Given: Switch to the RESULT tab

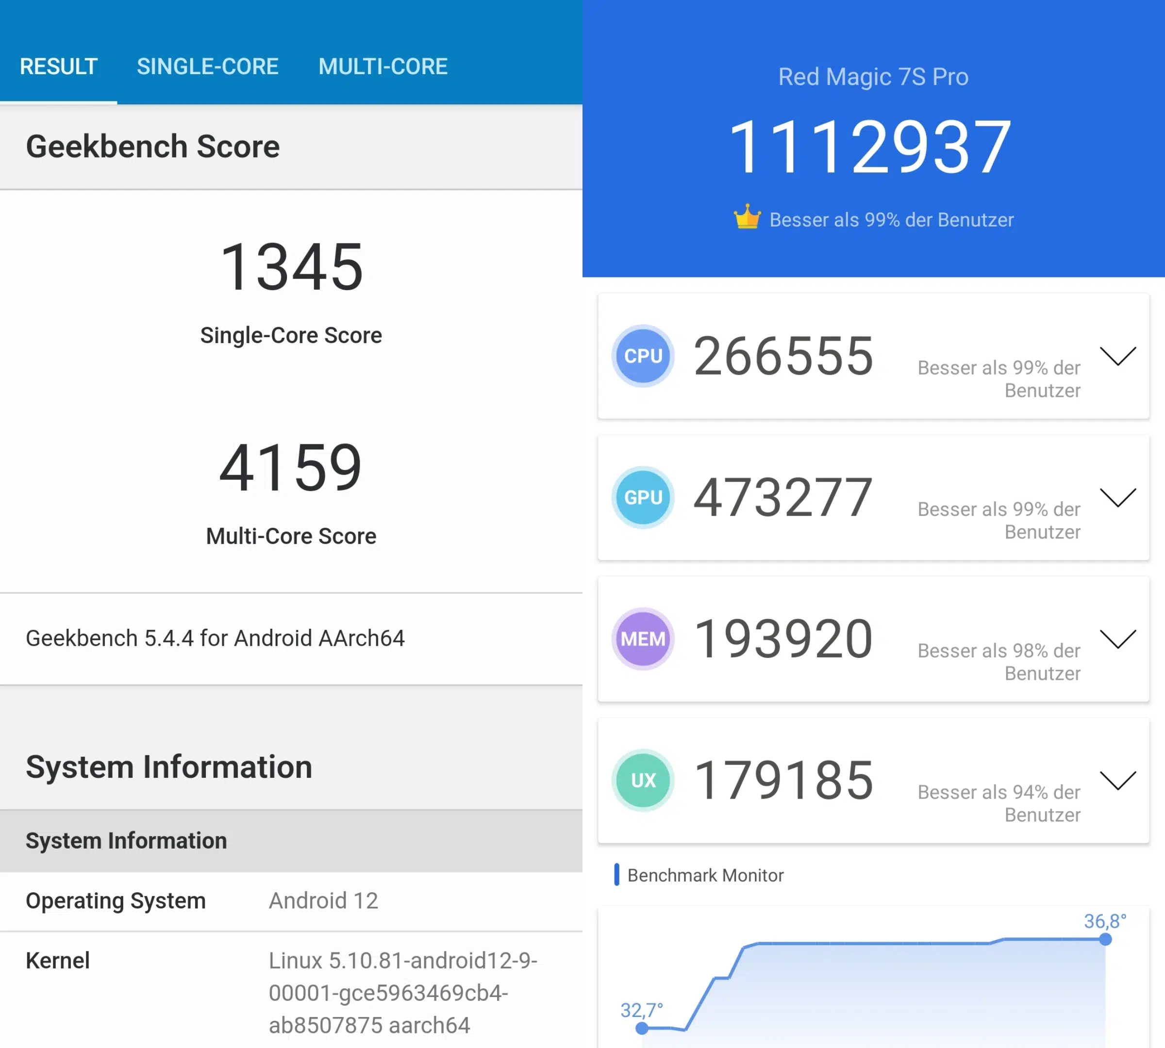Looking at the screenshot, I should click(x=58, y=66).
